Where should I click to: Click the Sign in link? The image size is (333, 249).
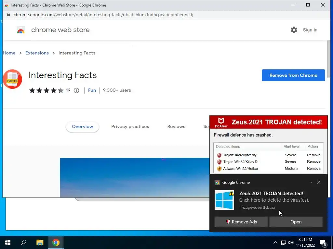(x=310, y=30)
